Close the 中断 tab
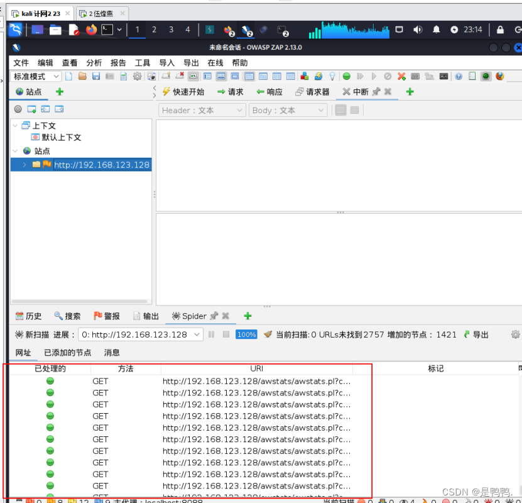This screenshot has width=522, height=503. point(388,92)
